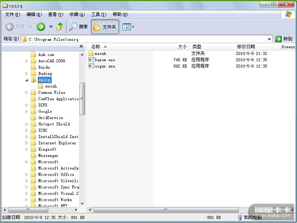The width and height of the screenshot is (297, 223).
Task: Open the Favorites (收藏) menu
Action: coord(77,14)
